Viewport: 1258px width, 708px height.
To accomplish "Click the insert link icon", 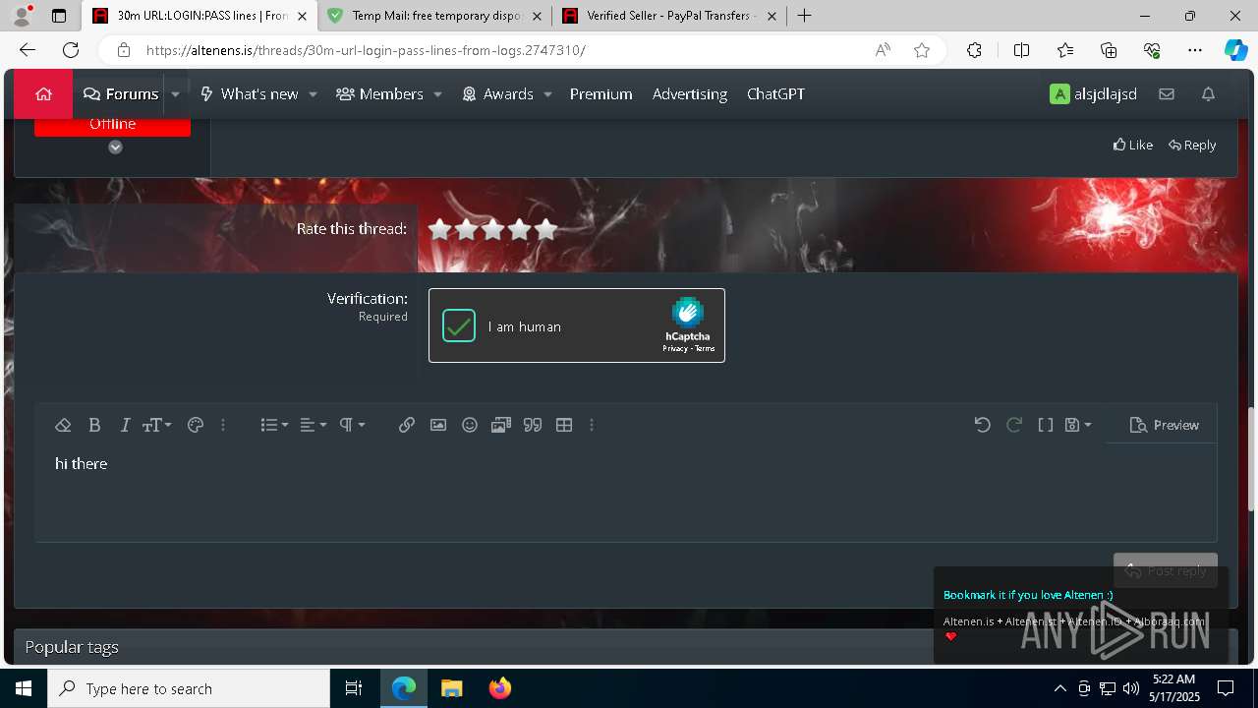I will coord(407,425).
